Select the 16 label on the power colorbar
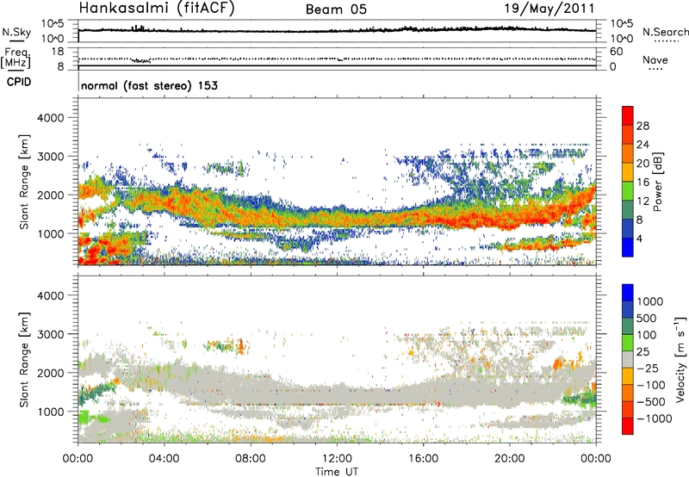The width and height of the screenshot is (689, 477). [x=642, y=183]
